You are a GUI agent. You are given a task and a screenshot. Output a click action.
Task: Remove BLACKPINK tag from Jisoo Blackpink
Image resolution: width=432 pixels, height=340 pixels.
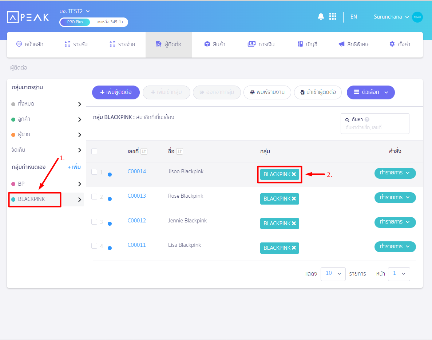pyautogui.click(x=294, y=174)
